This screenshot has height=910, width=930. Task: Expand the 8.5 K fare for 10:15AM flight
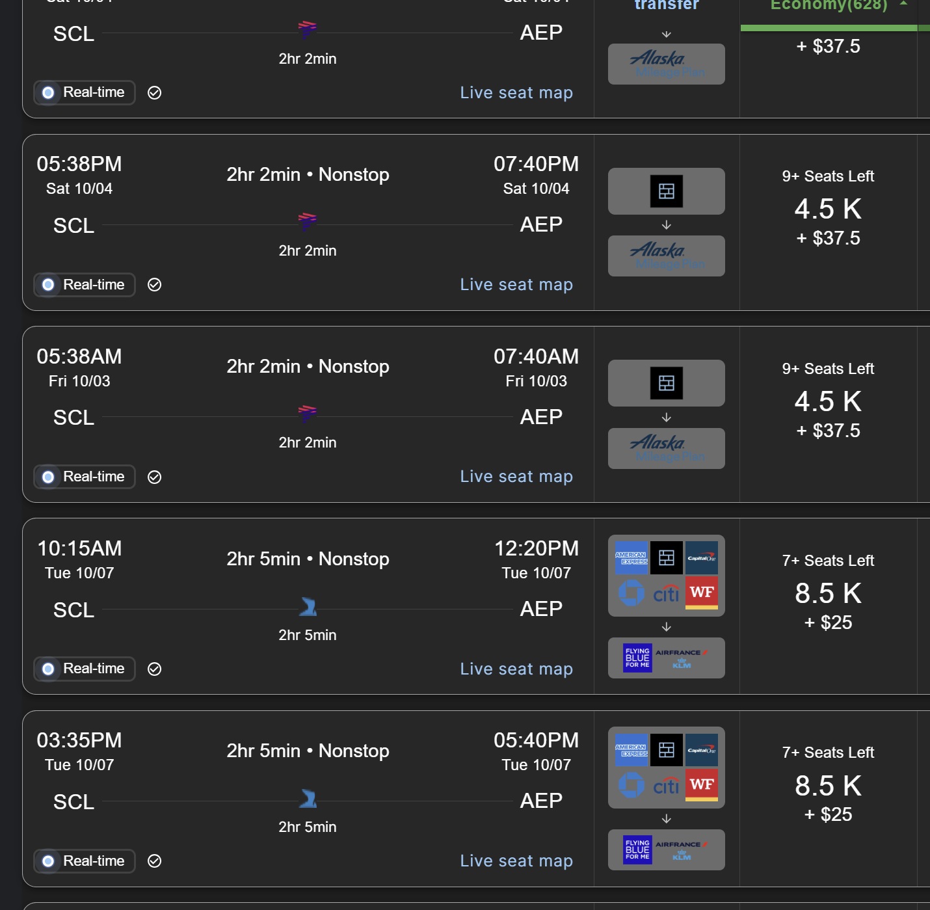point(828,593)
